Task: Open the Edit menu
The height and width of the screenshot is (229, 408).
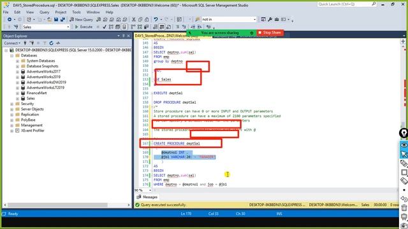Action: click(17, 12)
